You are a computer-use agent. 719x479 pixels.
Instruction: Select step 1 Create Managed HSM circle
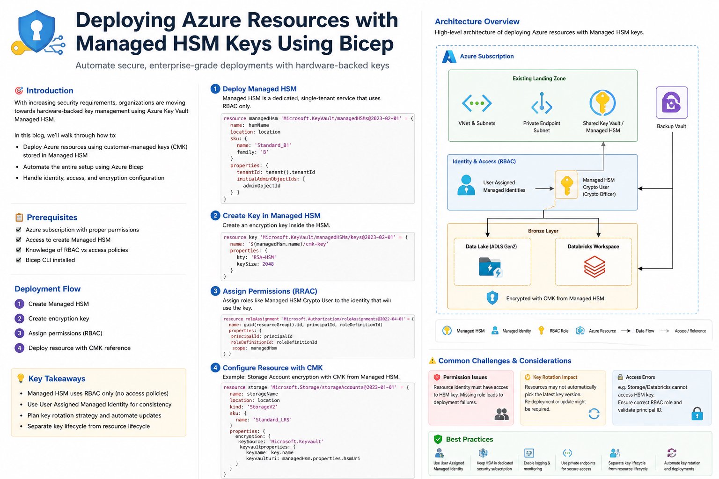(x=19, y=304)
